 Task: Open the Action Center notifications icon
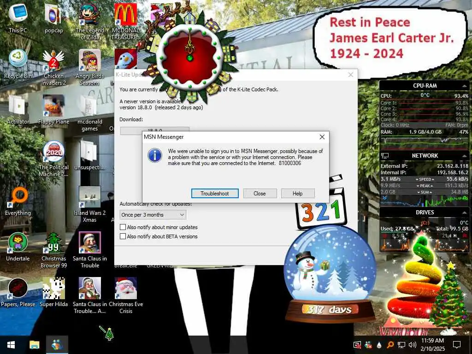pos(457,345)
